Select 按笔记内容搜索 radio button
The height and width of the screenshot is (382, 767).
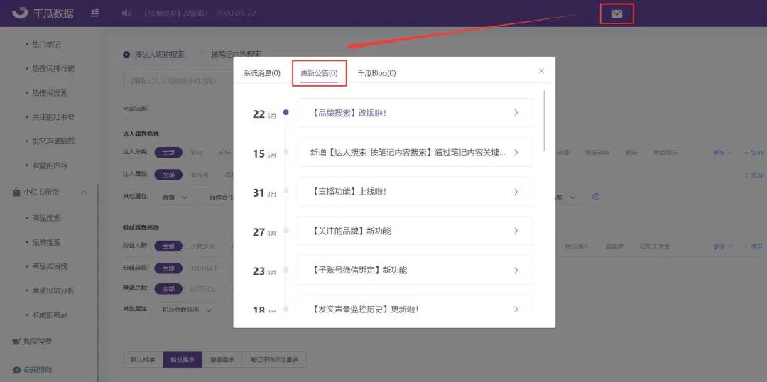[202, 54]
